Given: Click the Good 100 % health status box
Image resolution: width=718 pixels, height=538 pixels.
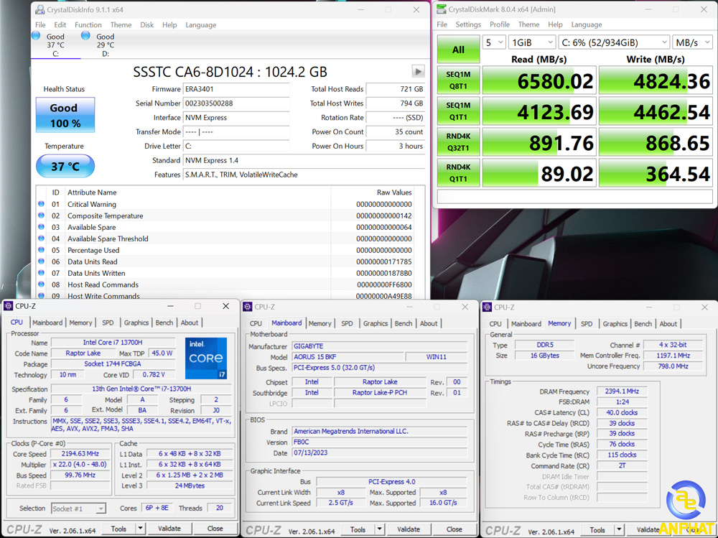Looking at the screenshot, I should (x=65, y=115).
